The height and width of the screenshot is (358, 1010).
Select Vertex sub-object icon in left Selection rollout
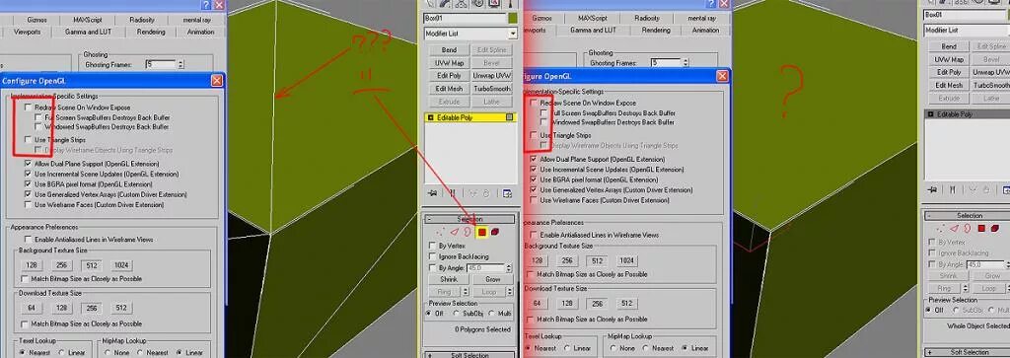click(441, 232)
